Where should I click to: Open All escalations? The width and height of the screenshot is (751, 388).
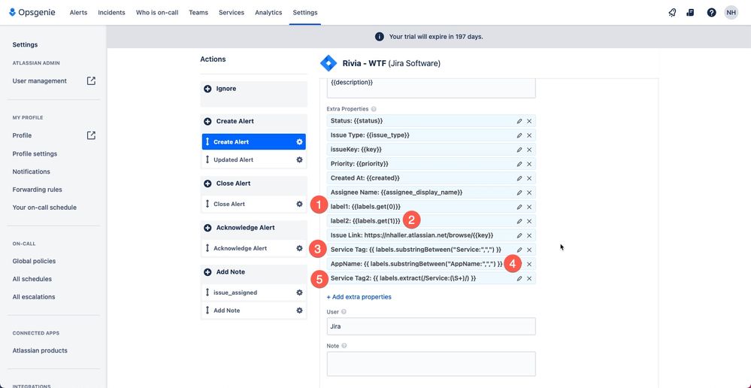(34, 297)
